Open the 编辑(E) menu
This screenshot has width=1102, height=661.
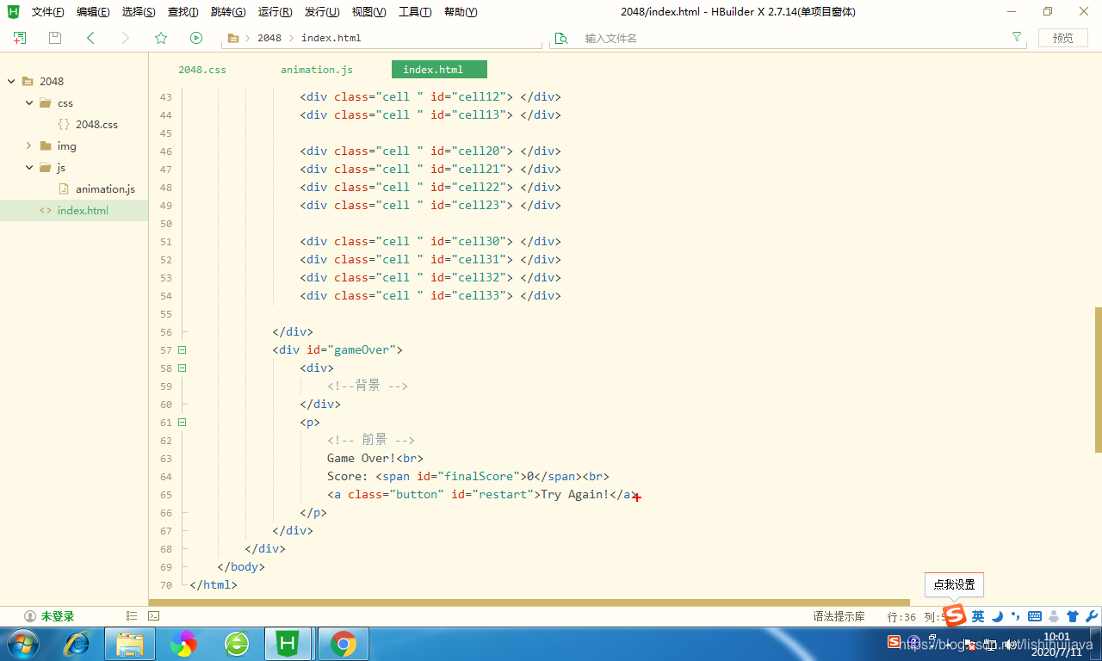93,12
